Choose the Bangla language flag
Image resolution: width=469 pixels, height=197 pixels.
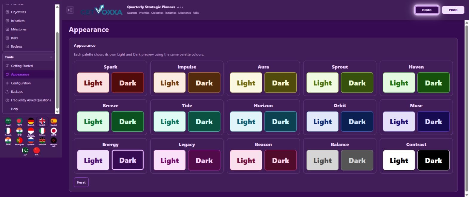(x=19, y=121)
